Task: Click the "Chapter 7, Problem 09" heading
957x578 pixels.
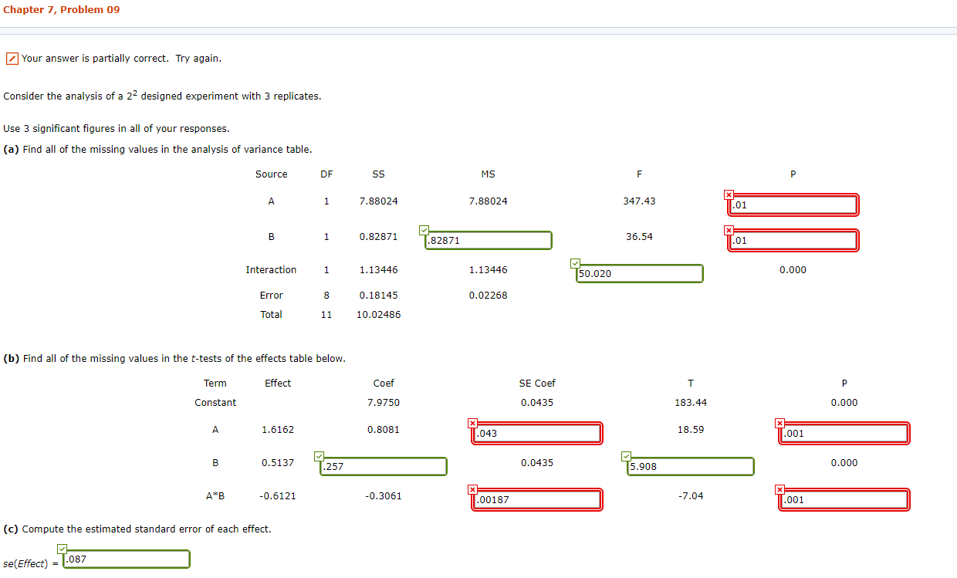Action: [x=62, y=10]
